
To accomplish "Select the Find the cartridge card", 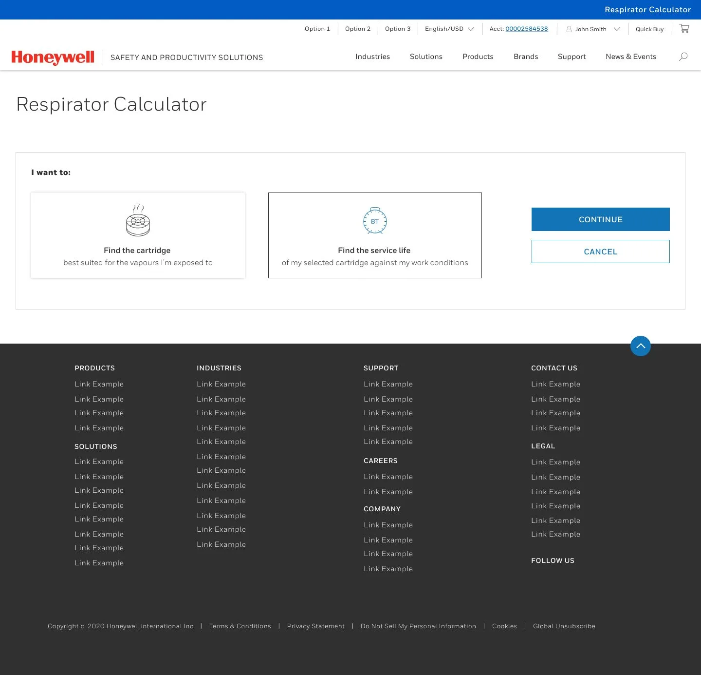I will coord(138,235).
